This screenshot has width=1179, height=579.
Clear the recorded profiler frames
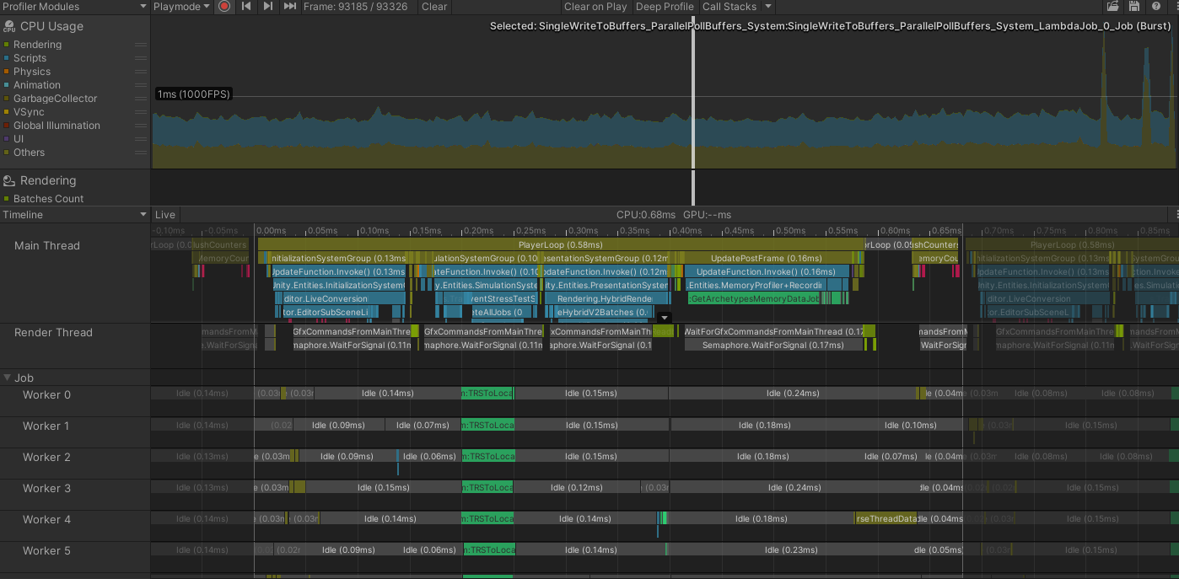click(433, 7)
